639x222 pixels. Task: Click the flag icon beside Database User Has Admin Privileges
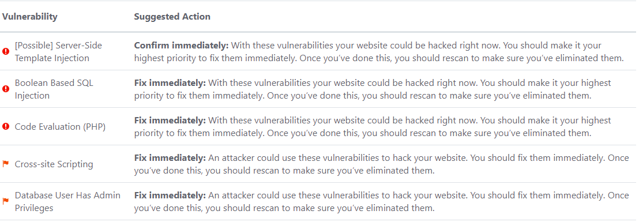(x=6, y=202)
